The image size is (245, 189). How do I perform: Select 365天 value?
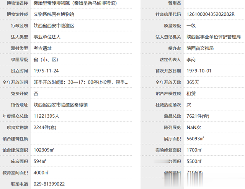point(193,82)
